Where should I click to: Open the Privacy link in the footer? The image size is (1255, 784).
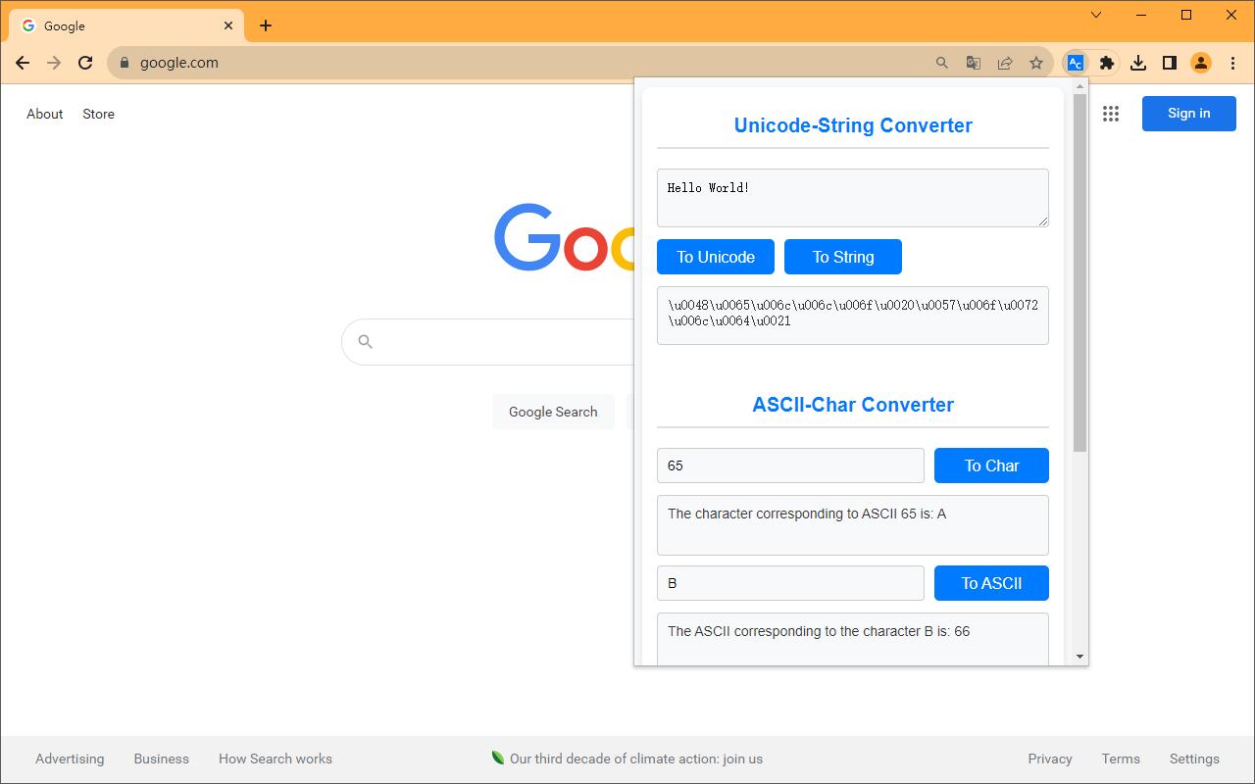point(1050,759)
